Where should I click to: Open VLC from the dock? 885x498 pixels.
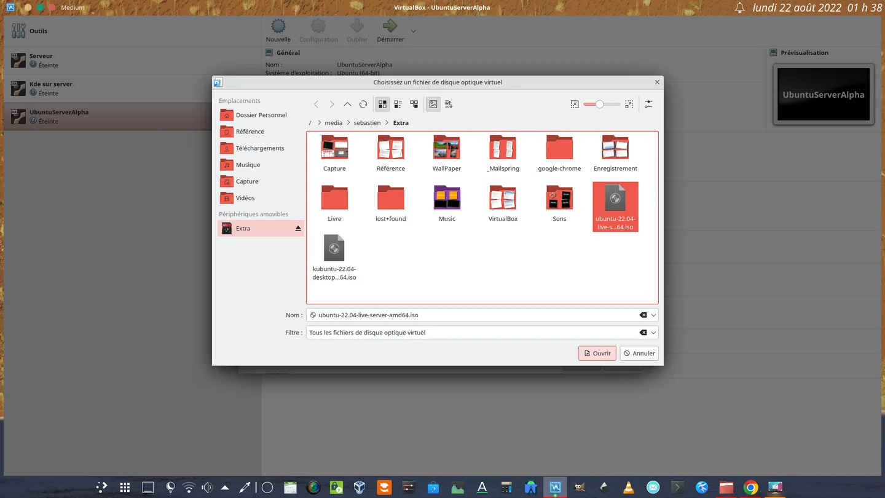tap(628, 488)
